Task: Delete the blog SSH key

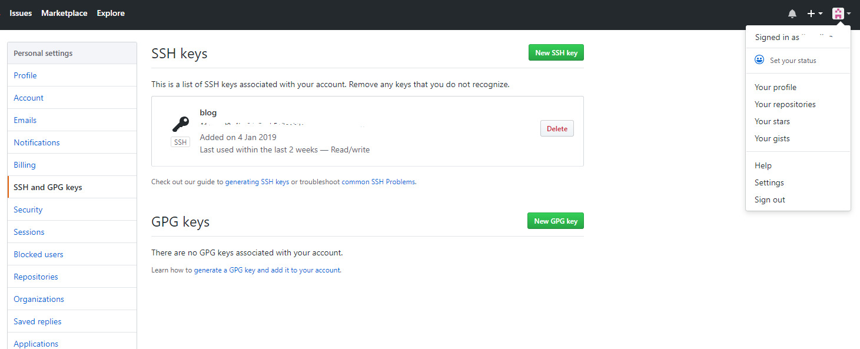Action: coord(557,128)
